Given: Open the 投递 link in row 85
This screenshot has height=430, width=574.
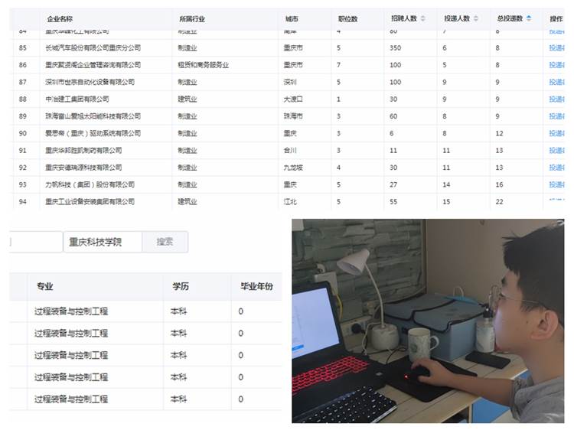Looking at the screenshot, I should pos(556,47).
